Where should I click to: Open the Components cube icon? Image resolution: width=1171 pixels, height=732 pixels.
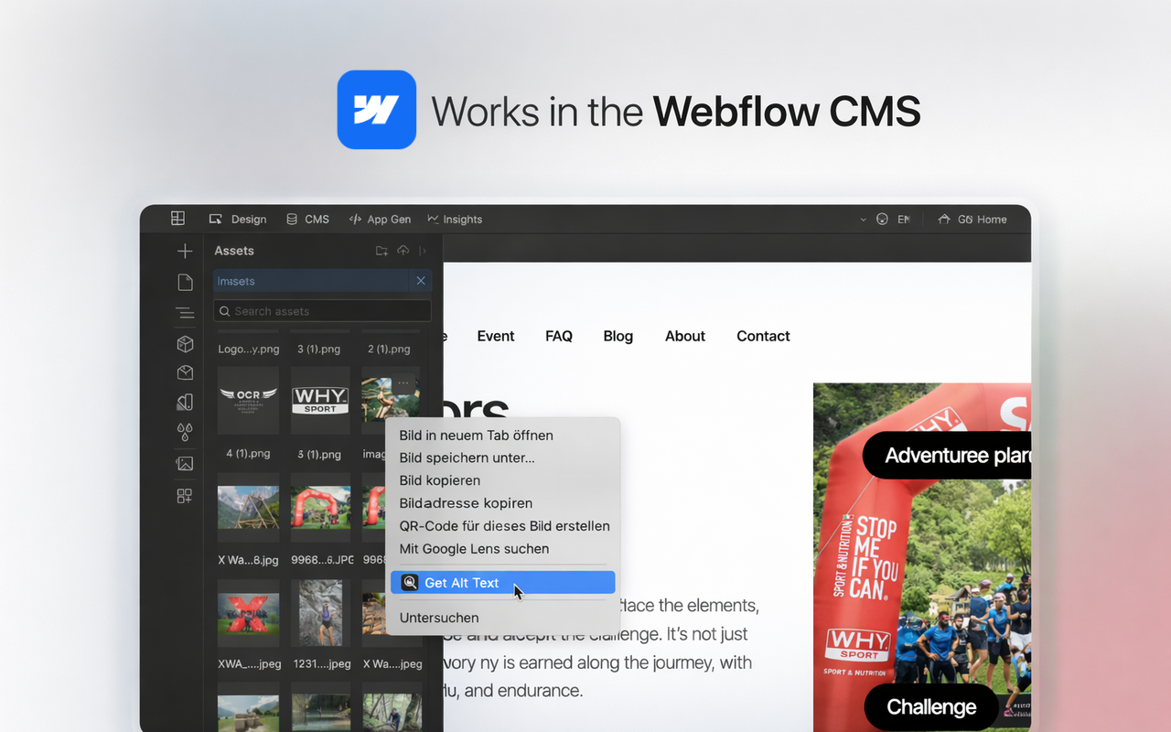click(x=185, y=343)
